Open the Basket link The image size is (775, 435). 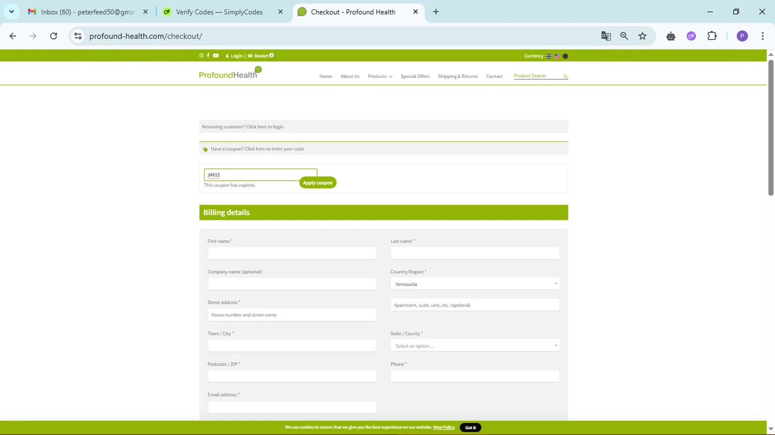pyautogui.click(x=261, y=56)
